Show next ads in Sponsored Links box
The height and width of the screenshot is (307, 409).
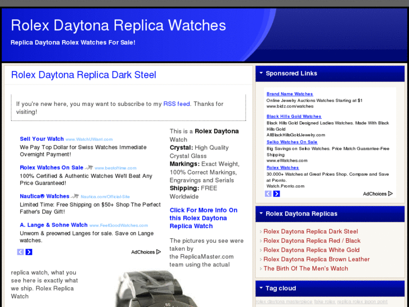[276, 194]
